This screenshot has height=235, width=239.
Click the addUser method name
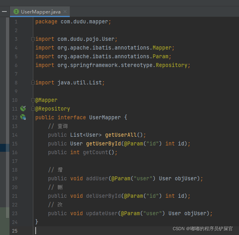pyautogui.click(x=97, y=178)
